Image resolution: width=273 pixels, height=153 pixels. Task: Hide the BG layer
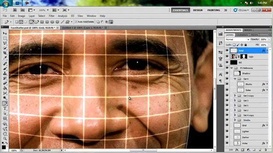pyautogui.click(x=227, y=62)
